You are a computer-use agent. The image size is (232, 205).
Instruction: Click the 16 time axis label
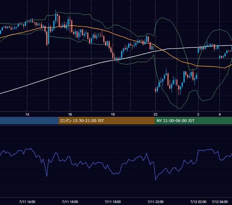point(70,114)
